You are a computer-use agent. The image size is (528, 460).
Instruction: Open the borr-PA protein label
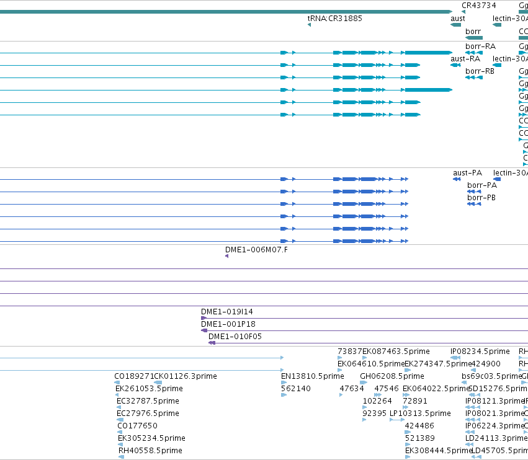(482, 185)
